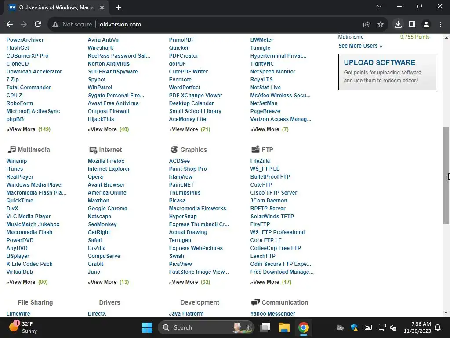Viewport: 450px width, 338px height.
Task: Click Chrome icon in taskbar
Action: point(303,327)
